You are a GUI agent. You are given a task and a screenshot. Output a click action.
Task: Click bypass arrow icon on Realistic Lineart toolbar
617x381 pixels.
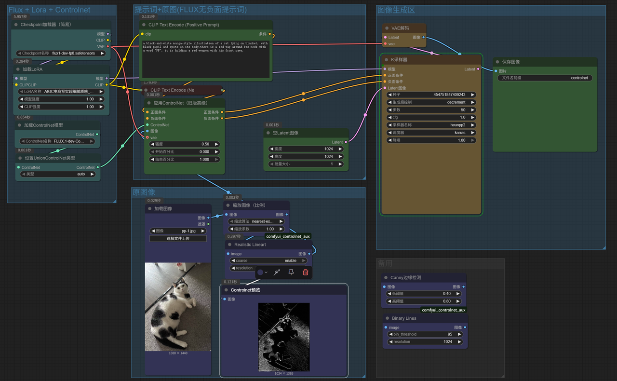276,272
